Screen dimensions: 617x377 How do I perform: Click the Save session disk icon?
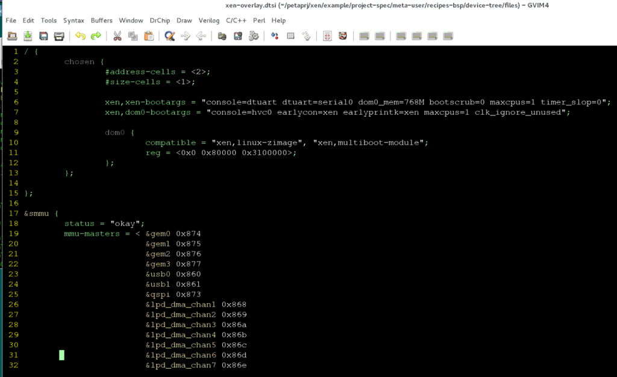[x=238, y=36]
